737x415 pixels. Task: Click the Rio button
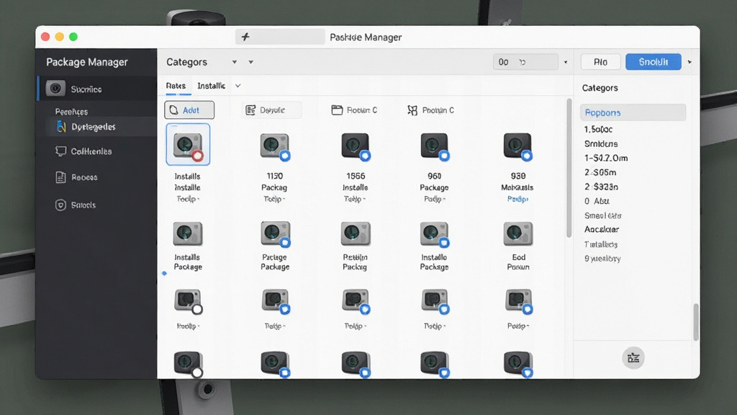point(601,62)
